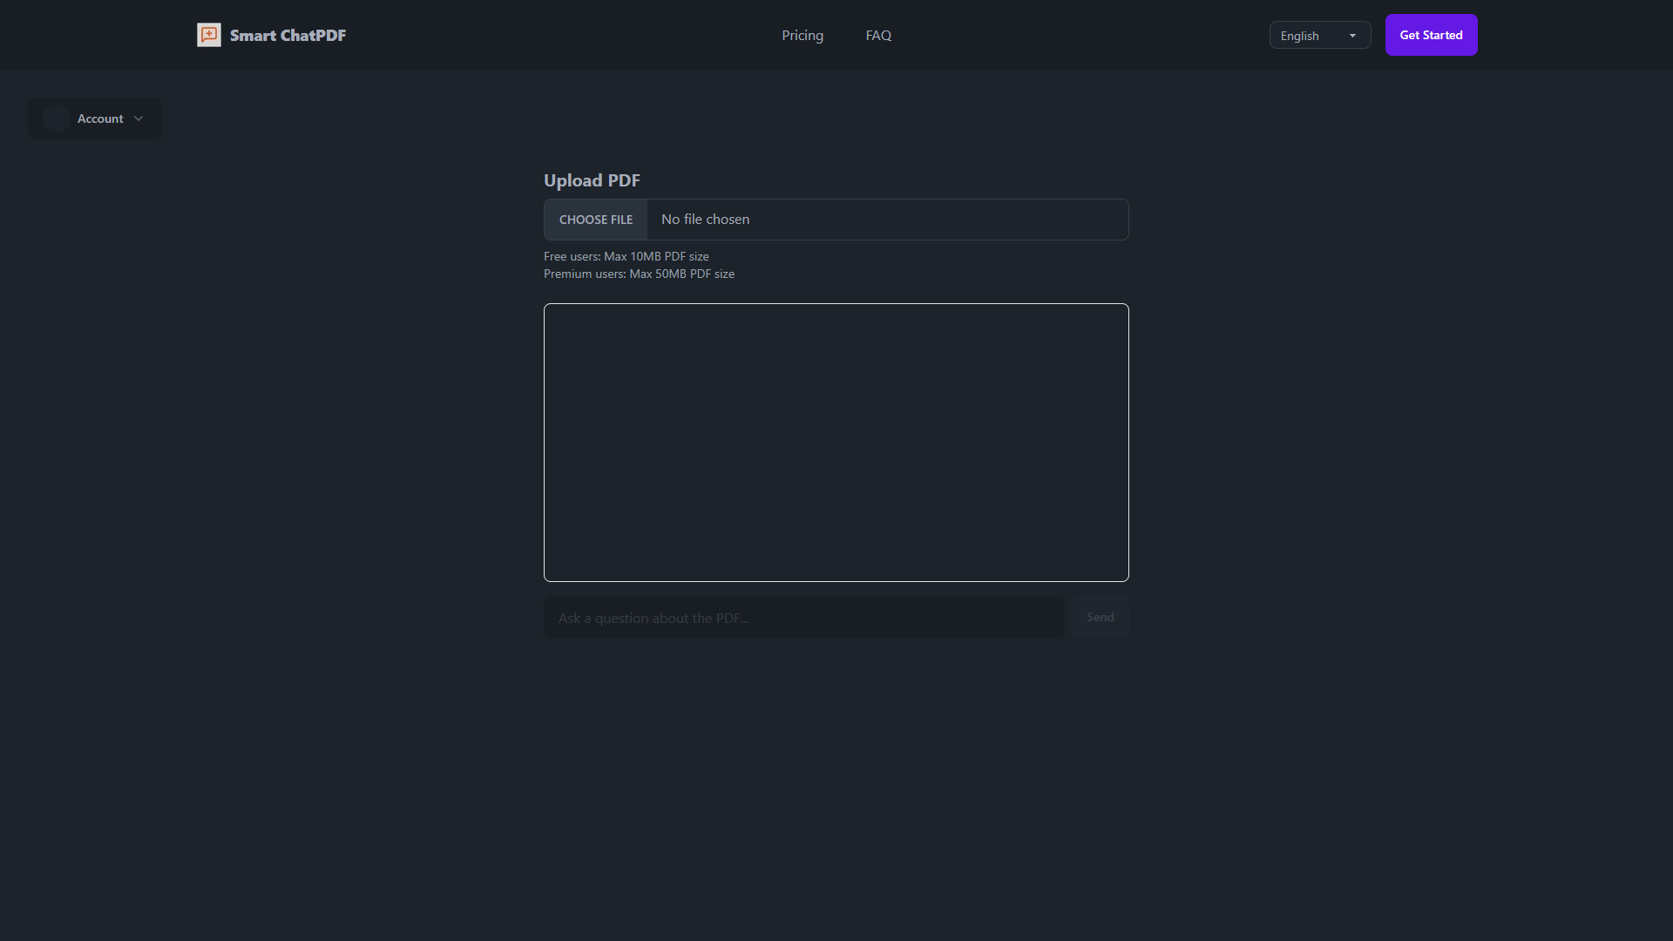Focus the 'Ask a question about the PDF' field

point(803,617)
